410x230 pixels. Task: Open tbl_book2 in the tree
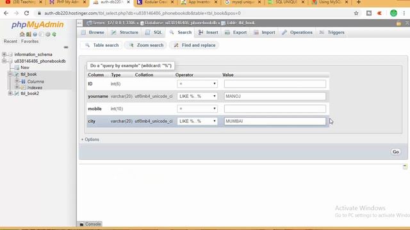point(30,93)
